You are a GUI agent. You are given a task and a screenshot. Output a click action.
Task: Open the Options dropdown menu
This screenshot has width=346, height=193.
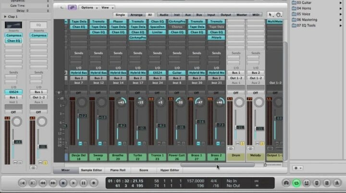click(89, 8)
